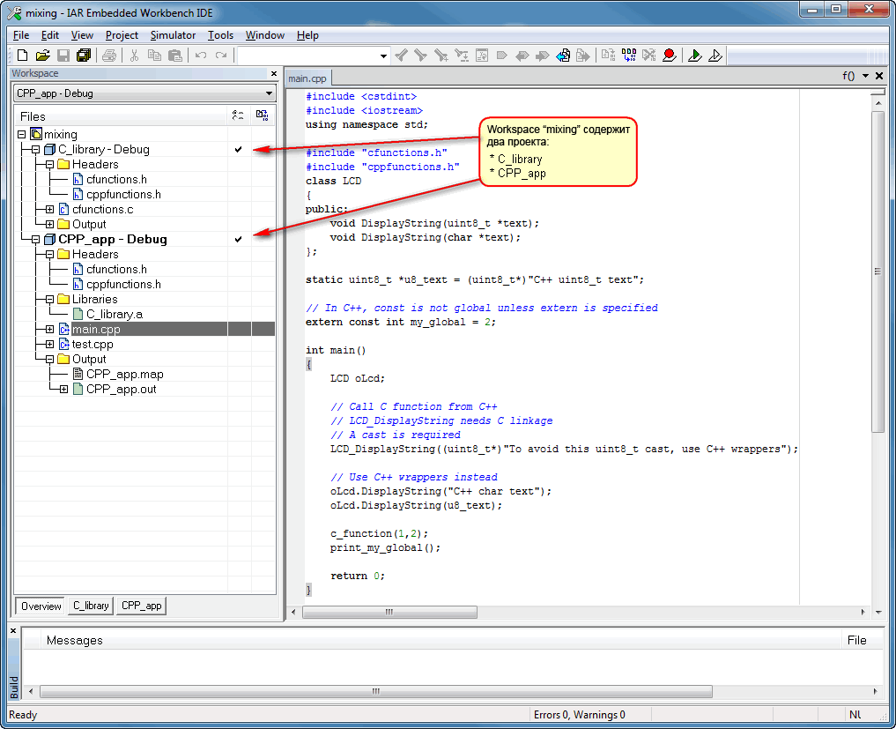Copy the selection with the toolbar icon
This screenshot has width=896, height=729.
(x=154, y=56)
